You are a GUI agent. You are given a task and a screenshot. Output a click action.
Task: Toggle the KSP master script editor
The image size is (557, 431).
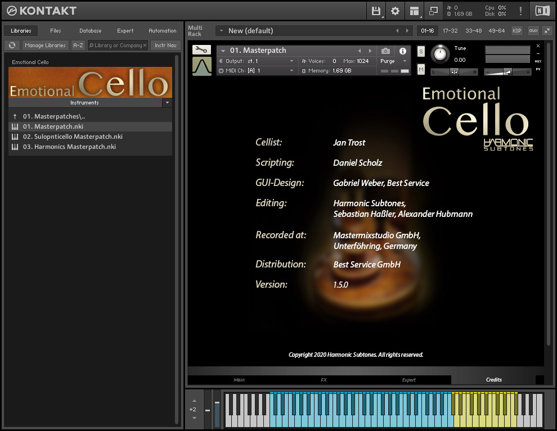click(x=516, y=30)
